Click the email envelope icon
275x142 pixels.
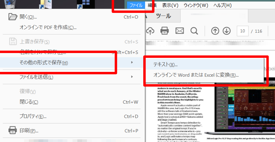pyautogui.click(x=180, y=31)
